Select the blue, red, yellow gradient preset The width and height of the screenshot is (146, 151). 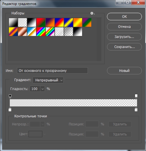tap(59, 22)
